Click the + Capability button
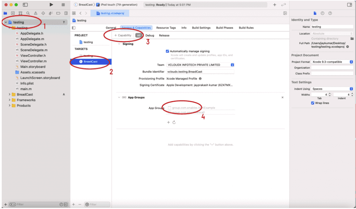The width and height of the screenshot is (356, 209). [123, 35]
